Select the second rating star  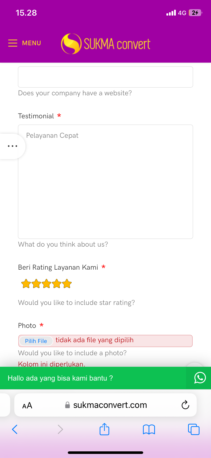[x=36, y=284]
